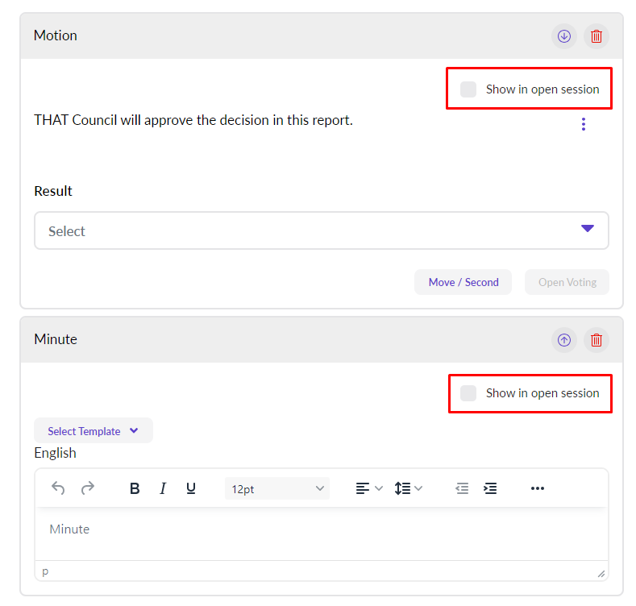Click the move down arrow in Motion header
The image size is (636, 606).
point(564,36)
